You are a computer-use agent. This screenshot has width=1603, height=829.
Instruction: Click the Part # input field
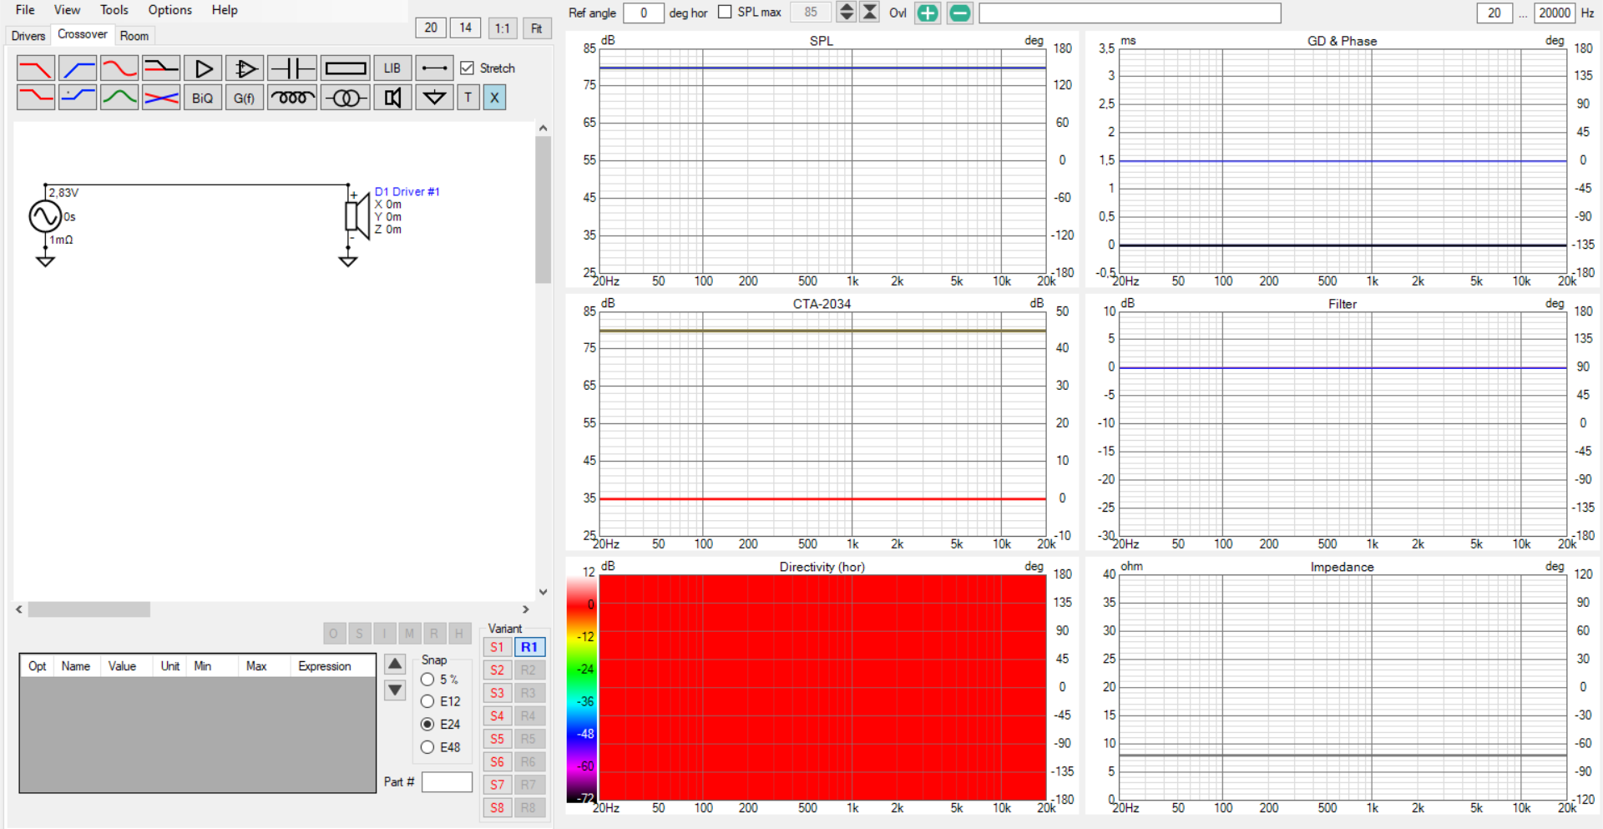coord(447,782)
